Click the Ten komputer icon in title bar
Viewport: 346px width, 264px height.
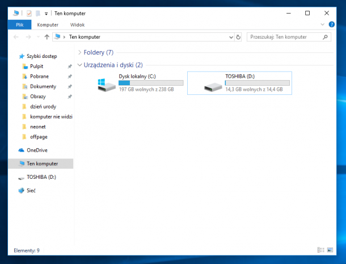click(x=16, y=13)
